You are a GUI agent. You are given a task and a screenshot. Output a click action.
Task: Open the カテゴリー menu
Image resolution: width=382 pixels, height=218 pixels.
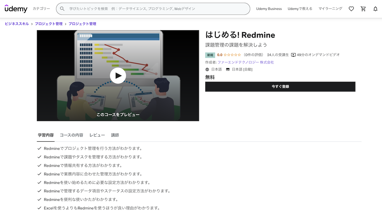tap(42, 9)
